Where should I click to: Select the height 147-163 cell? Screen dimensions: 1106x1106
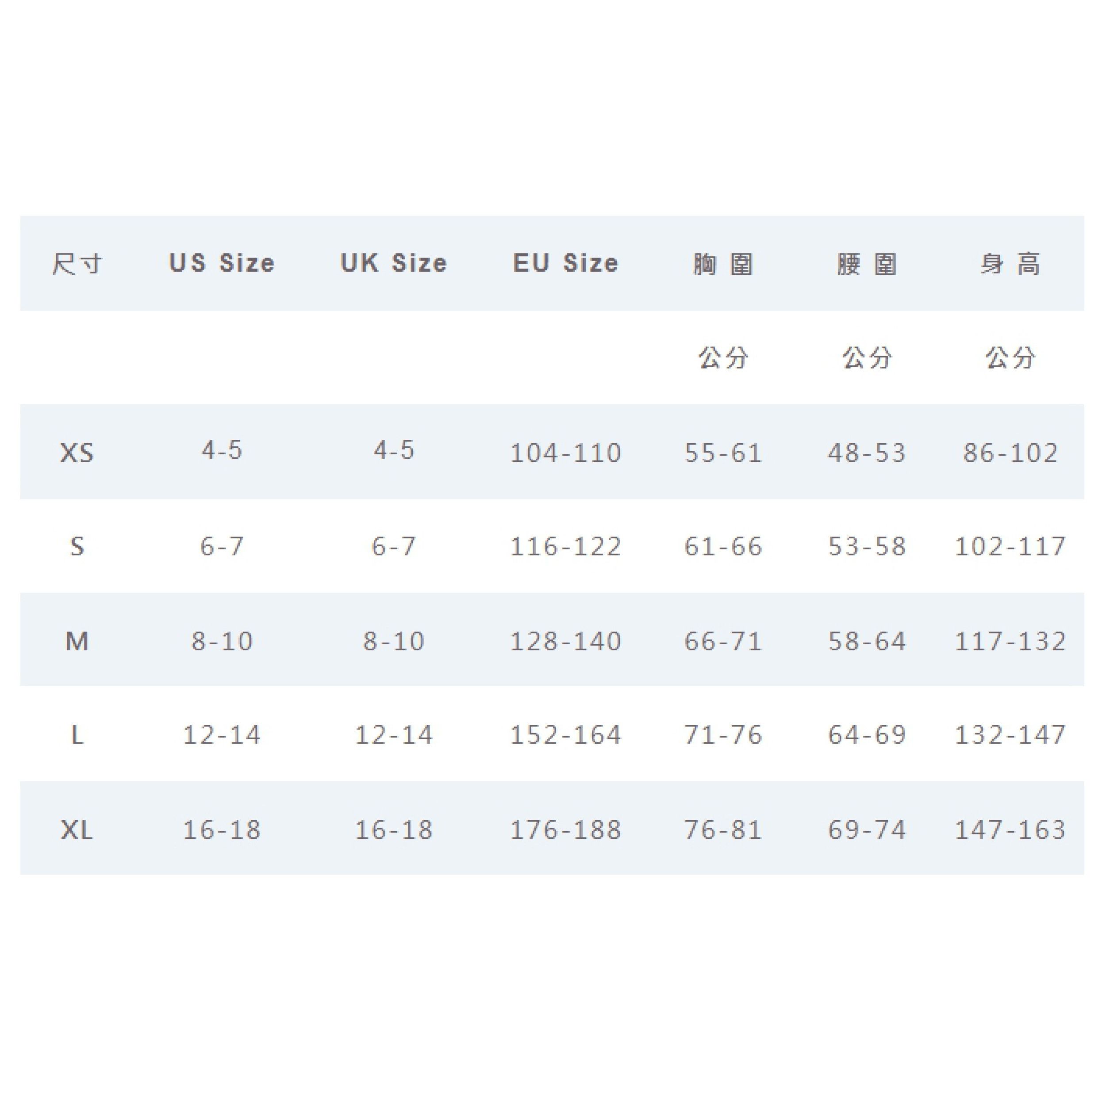click(1010, 829)
